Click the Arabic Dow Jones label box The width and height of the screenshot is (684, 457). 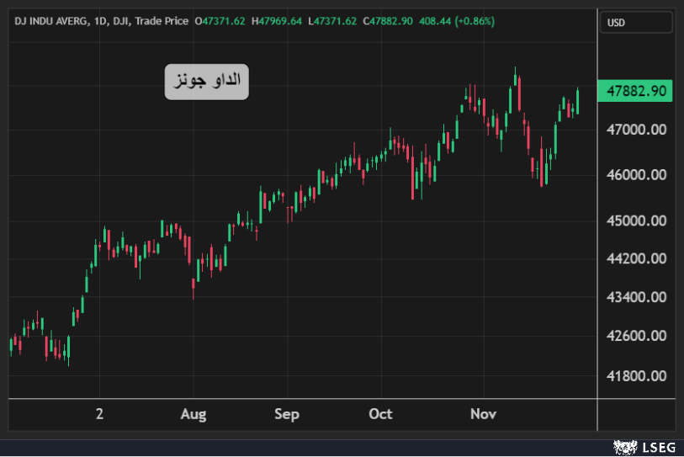pyautogui.click(x=206, y=82)
